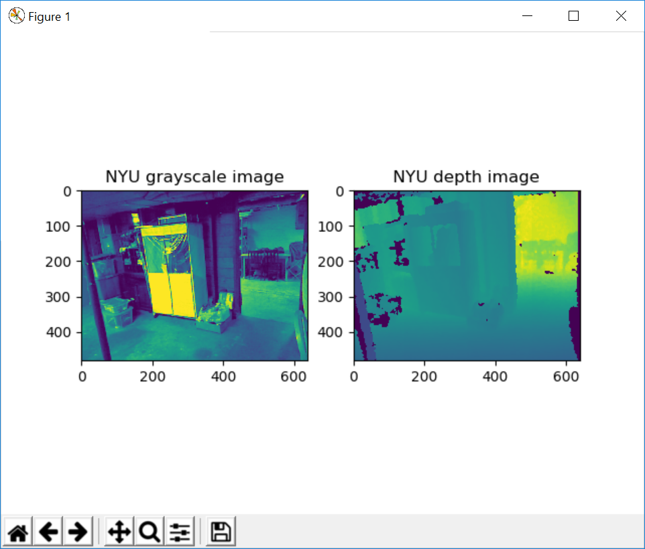Image resolution: width=645 pixels, height=549 pixels.
Task: Click the "Figure 1" window title text
Action: [49, 17]
